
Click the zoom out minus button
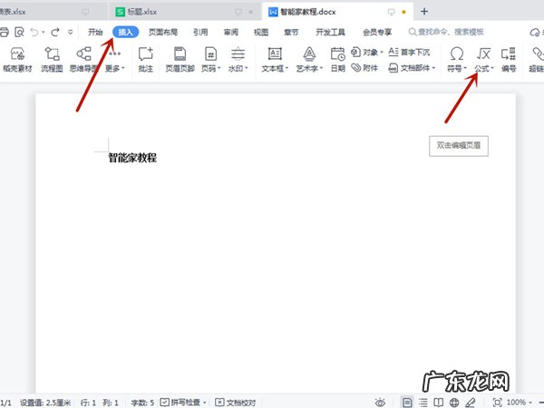click(x=541, y=403)
